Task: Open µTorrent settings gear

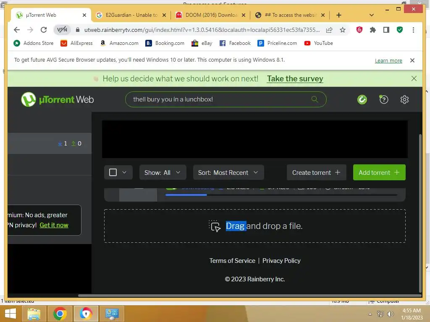Action: click(404, 99)
